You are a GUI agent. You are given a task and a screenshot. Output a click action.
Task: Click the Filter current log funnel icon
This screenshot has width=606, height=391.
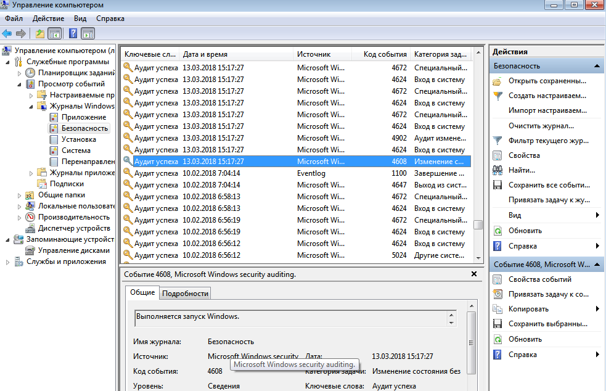497,141
